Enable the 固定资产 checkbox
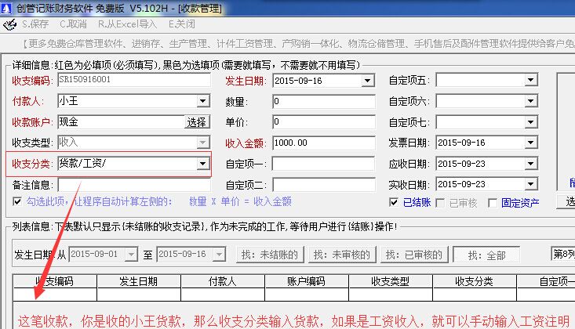 (493, 203)
